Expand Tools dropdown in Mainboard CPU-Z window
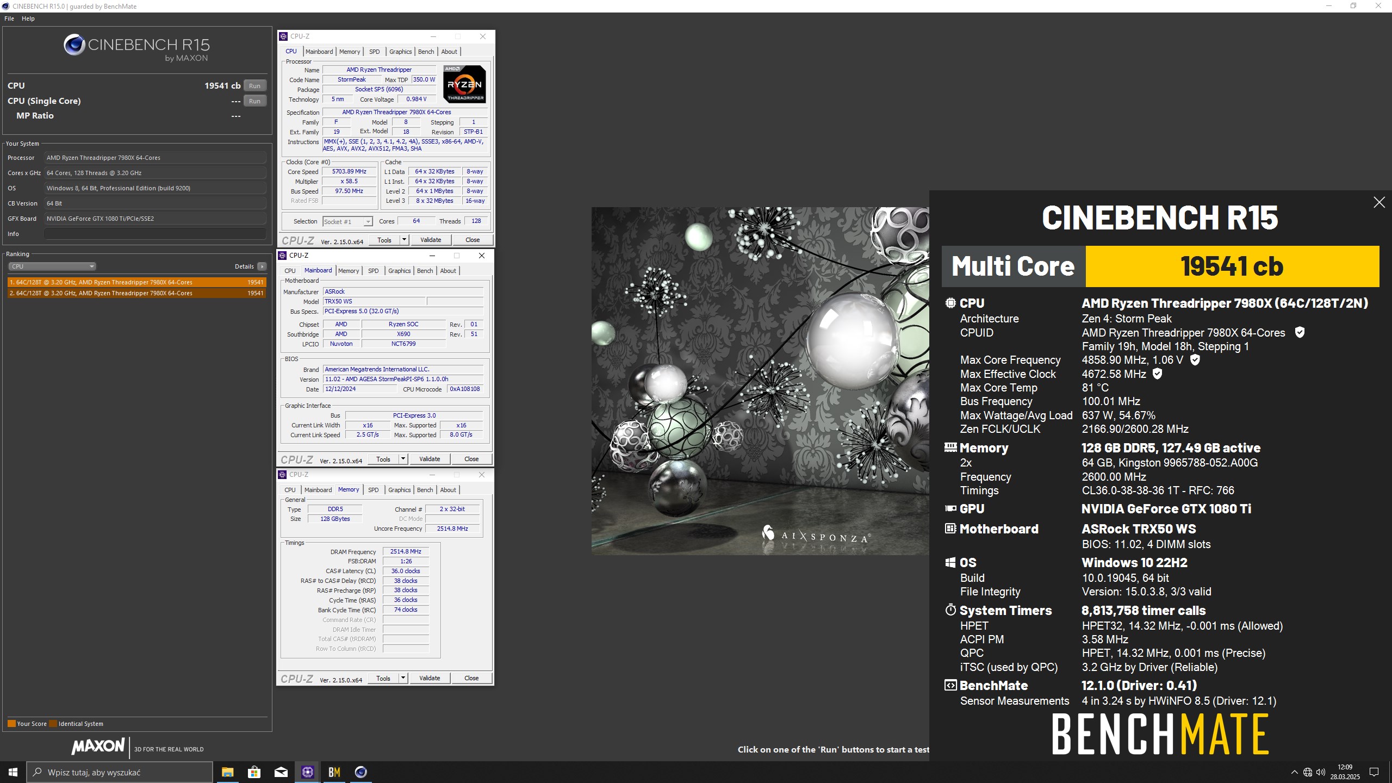 click(x=403, y=459)
